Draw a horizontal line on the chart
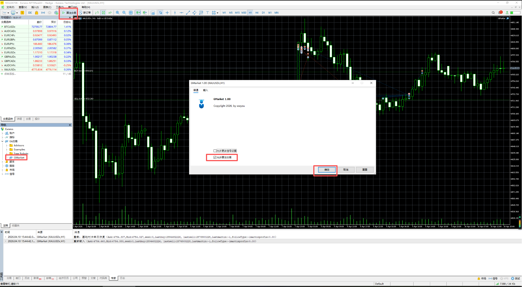The height and width of the screenshot is (287, 522). pyautogui.click(x=181, y=13)
